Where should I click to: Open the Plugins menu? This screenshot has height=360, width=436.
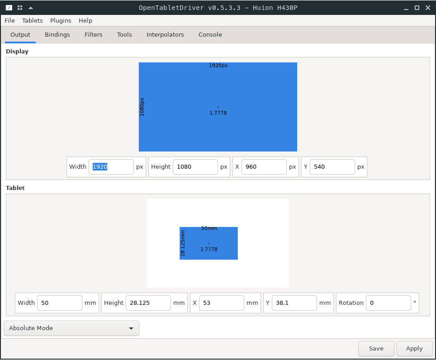(x=61, y=20)
